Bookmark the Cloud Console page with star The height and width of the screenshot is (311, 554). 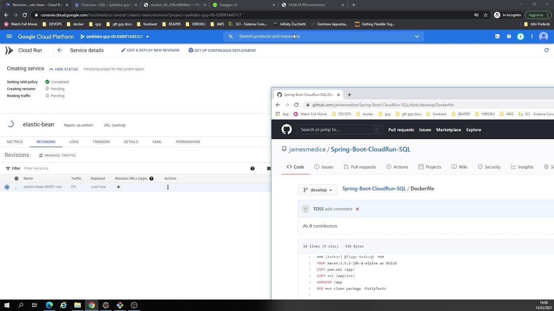pyautogui.click(x=486, y=15)
